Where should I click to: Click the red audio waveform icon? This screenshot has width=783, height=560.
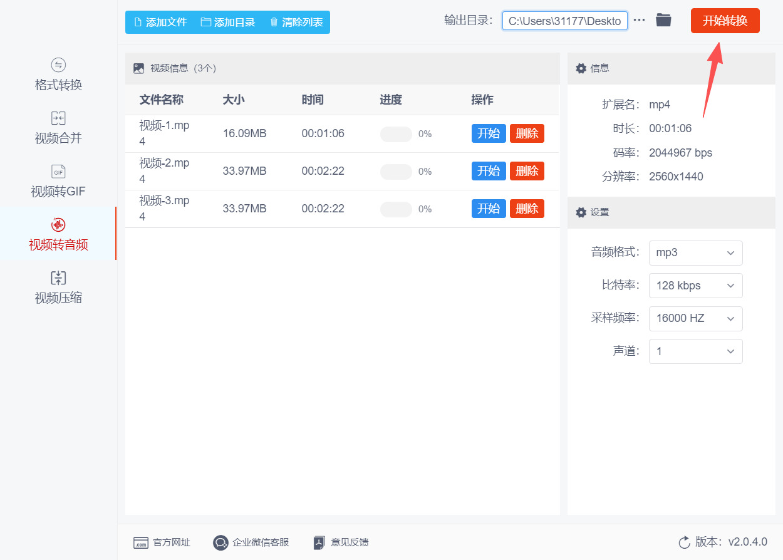[58, 225]
